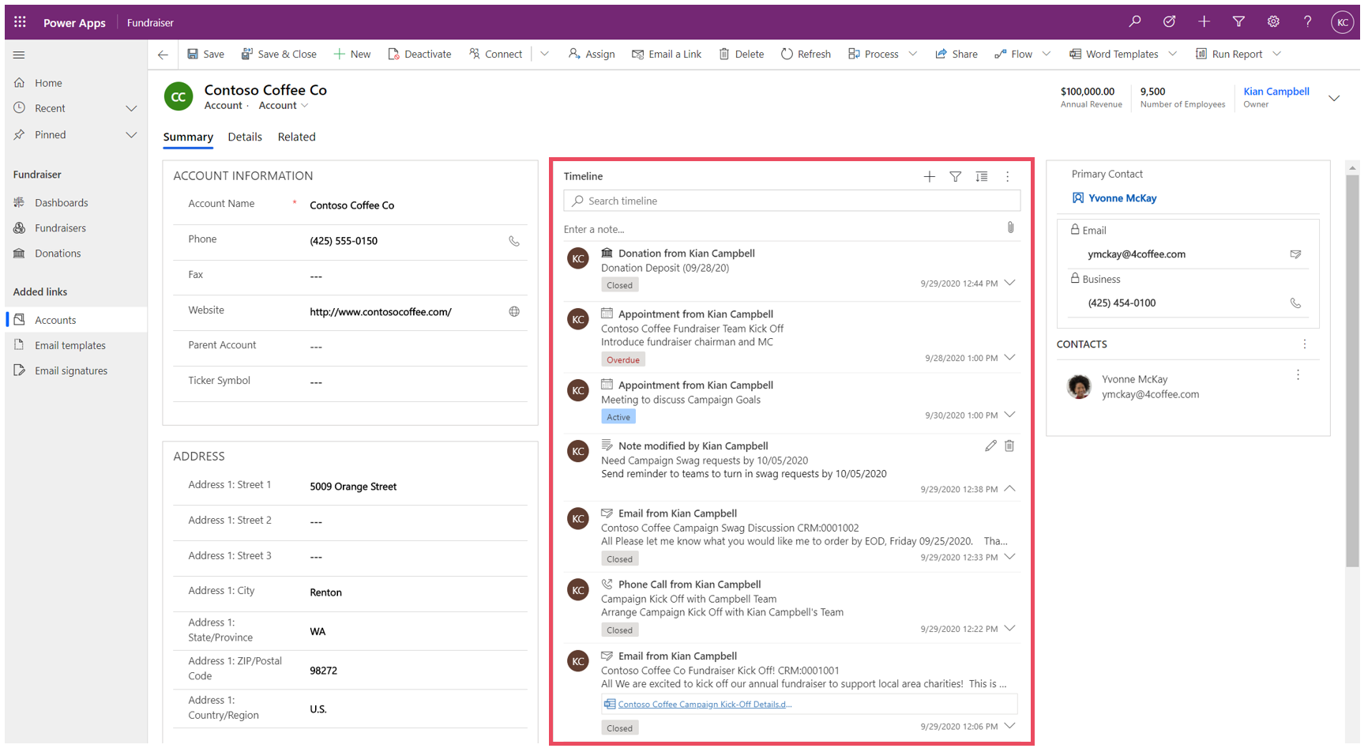
Task: Email ymckay@4coffee.com via the envelope icon
Action: click(x=1295, y=254)
